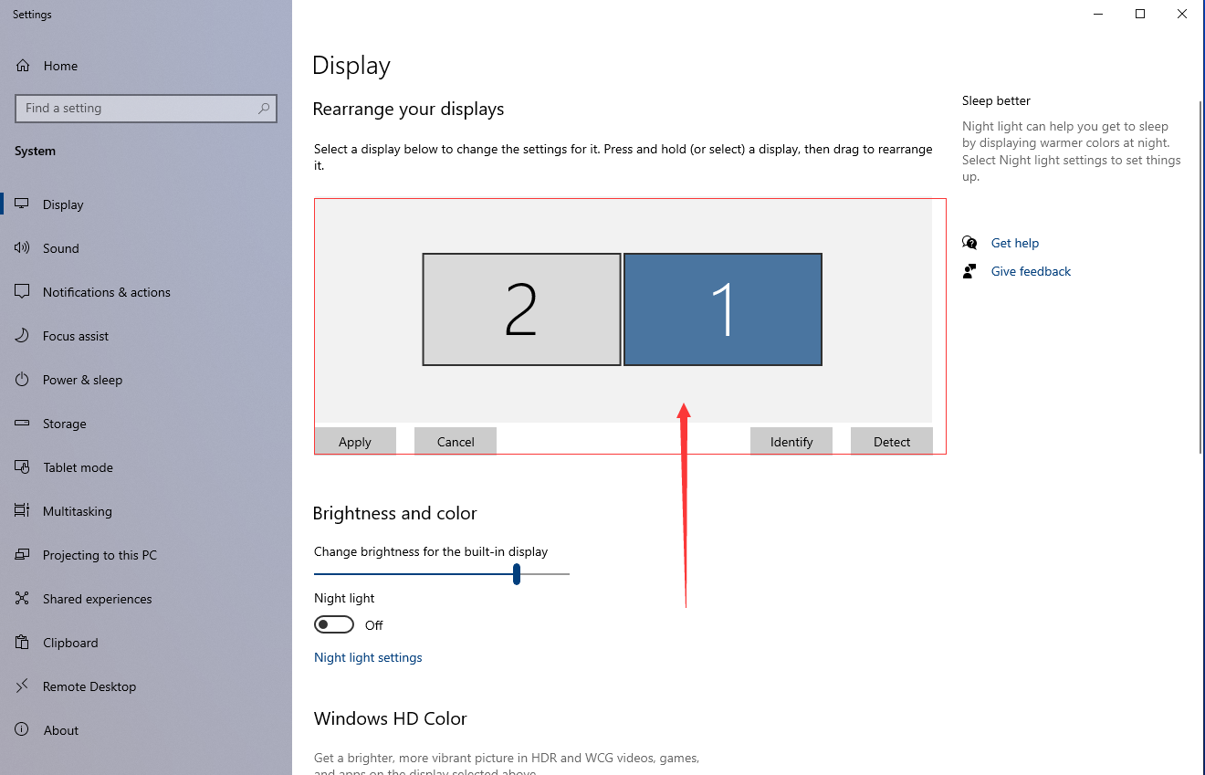1205x775 pixels.
Task: Open Shared experiences label
Action: click(98, 599)
